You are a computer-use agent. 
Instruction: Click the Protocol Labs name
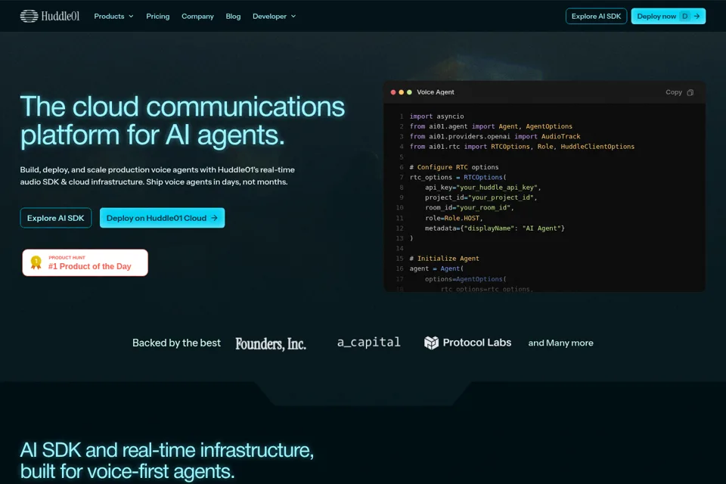coord(477,343)
